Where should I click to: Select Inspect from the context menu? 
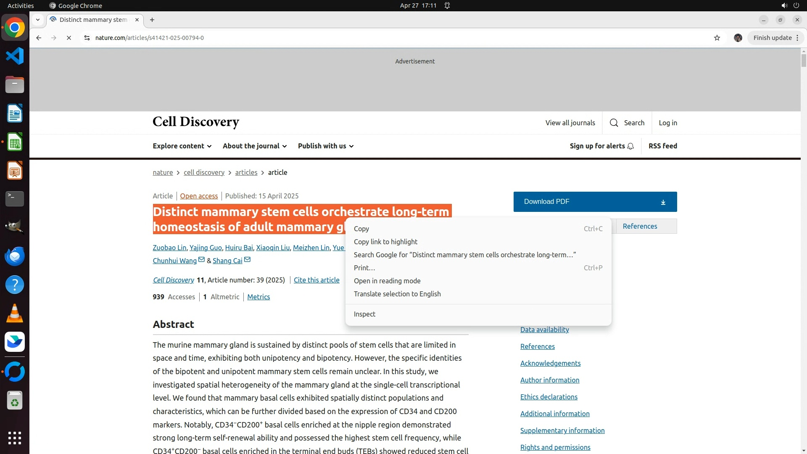pyautogui.click(x=364, y=314)
